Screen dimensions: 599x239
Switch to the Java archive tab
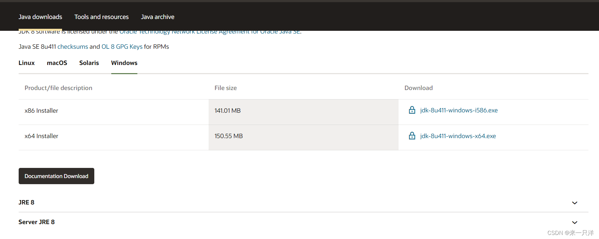pos(158,17)
